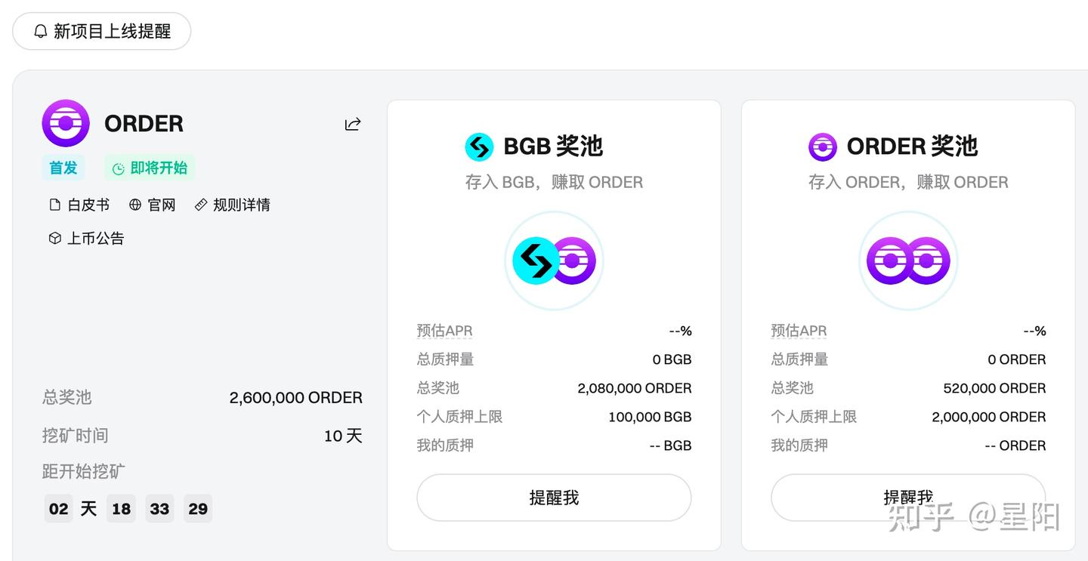The image size is (1088, 561).
Task: Select the 首发 tag
Action: pos(63,168)
